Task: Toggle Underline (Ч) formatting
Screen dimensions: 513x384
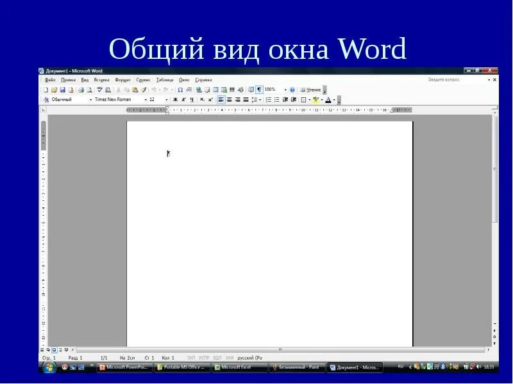Action: tap(192, 100)
